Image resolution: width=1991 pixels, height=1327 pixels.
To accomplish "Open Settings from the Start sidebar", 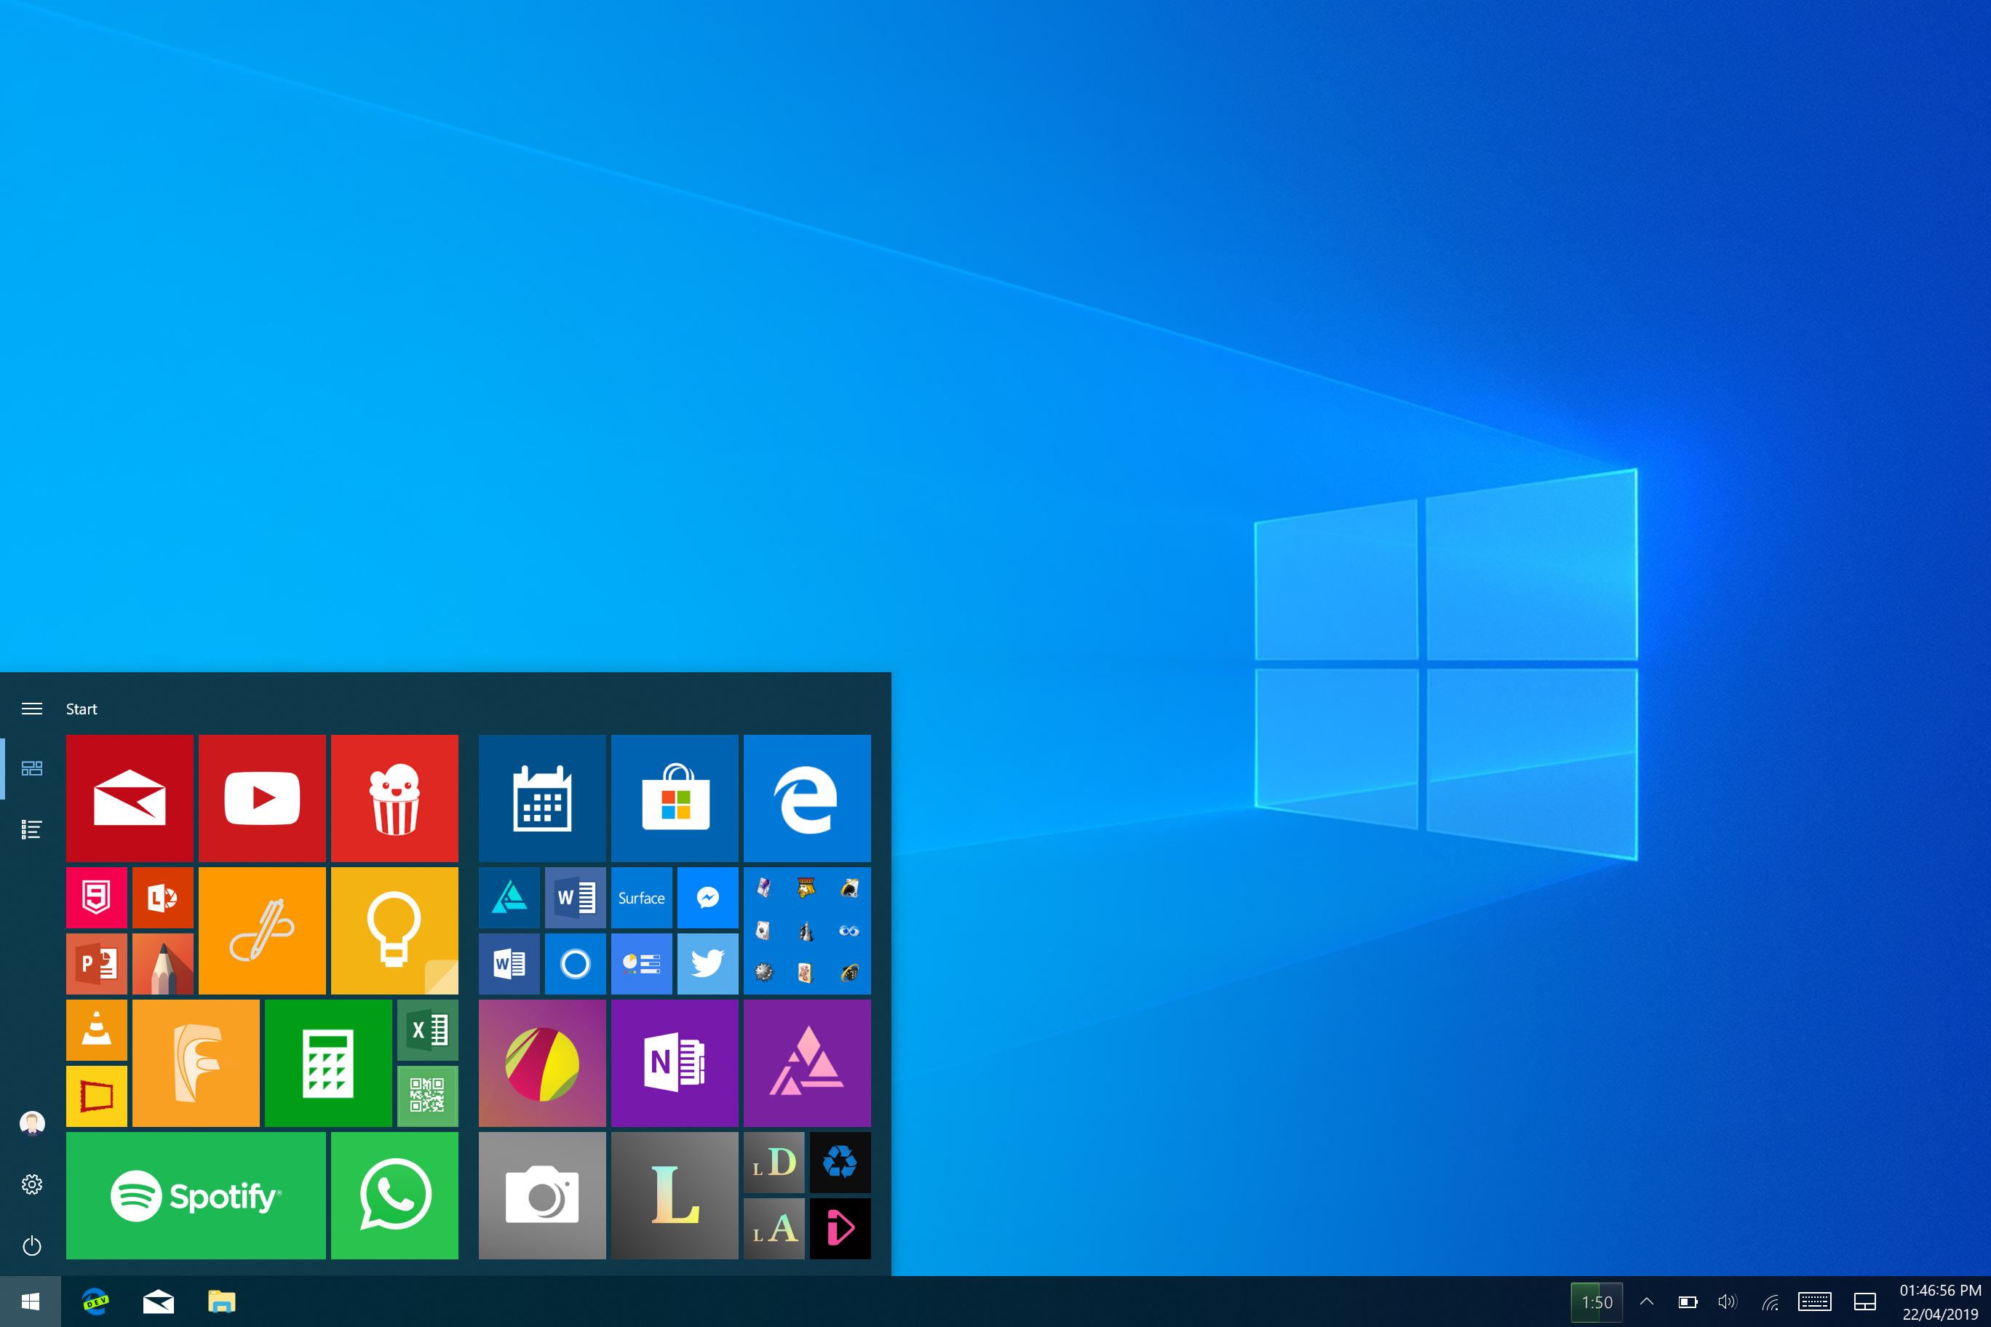I will [x=32, y=1184].
